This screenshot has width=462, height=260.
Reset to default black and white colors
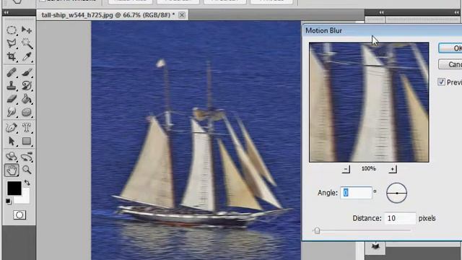click(8, 201)
